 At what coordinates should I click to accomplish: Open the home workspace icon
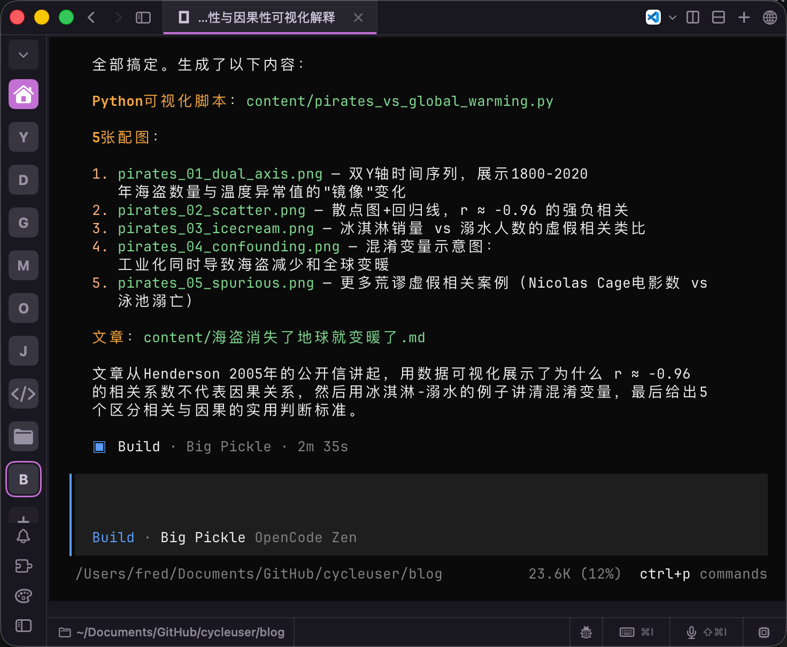pyautogui.click(x=24, y=95)
